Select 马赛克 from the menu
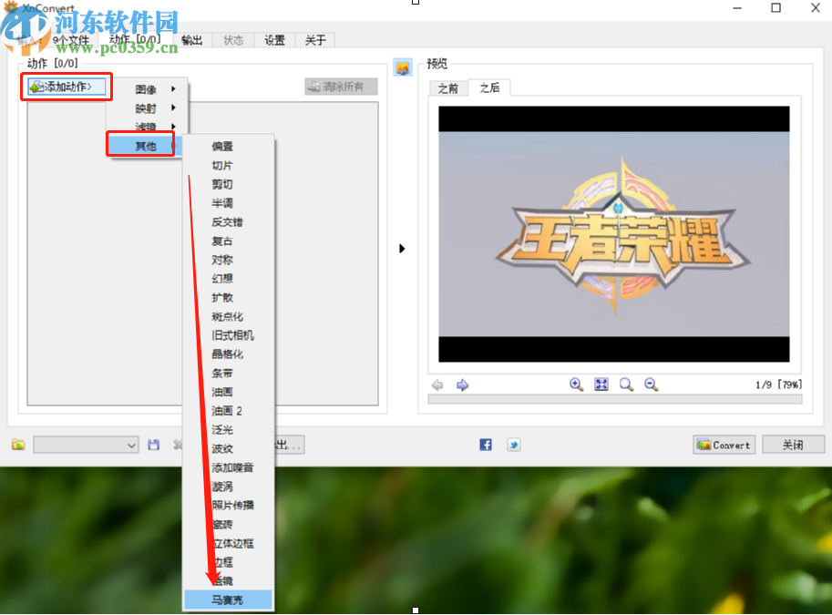 point(227,599)
